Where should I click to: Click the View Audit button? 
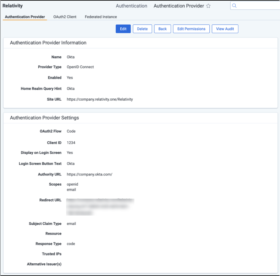pyautogui.click(x=225, y=29)
